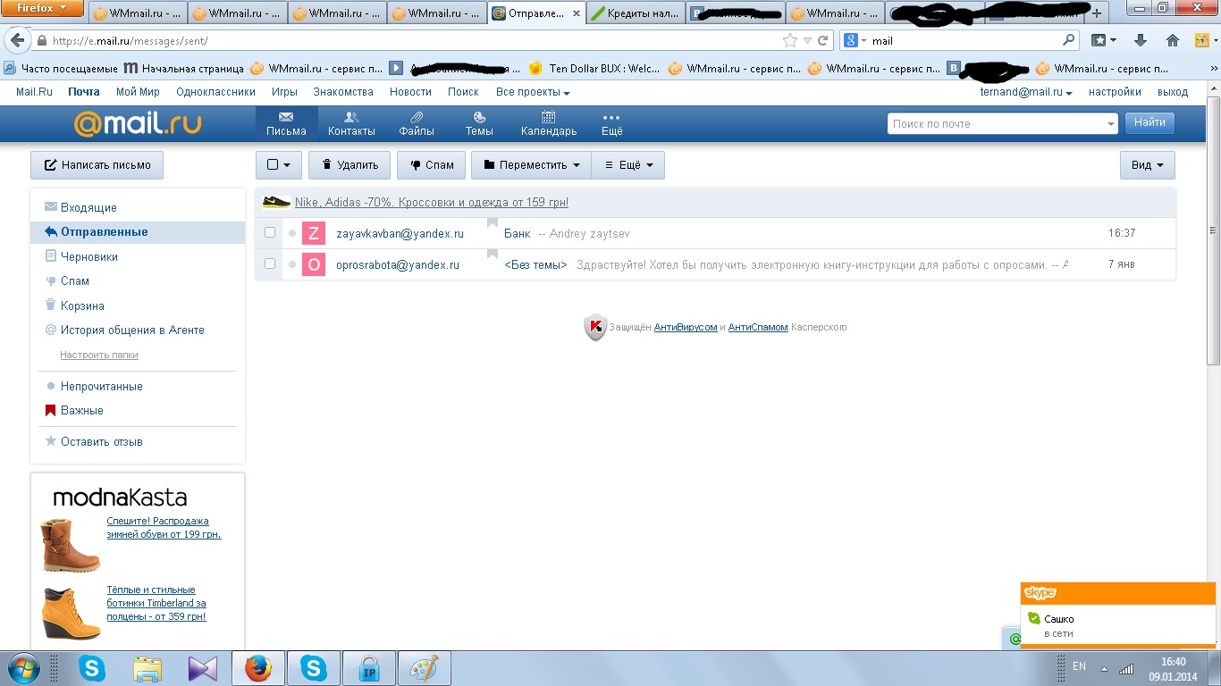Bookmark page with star icon
The image size is (1221, 686).
pos(789,40)
